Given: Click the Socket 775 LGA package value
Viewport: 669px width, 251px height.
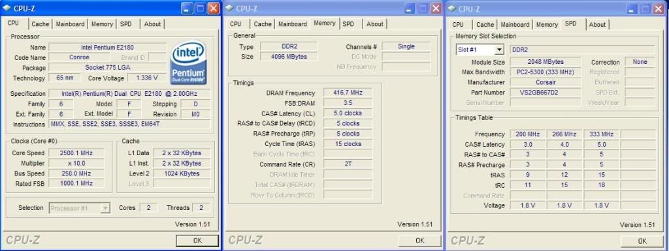Looking at the screenshot, I should pos(107,68).
